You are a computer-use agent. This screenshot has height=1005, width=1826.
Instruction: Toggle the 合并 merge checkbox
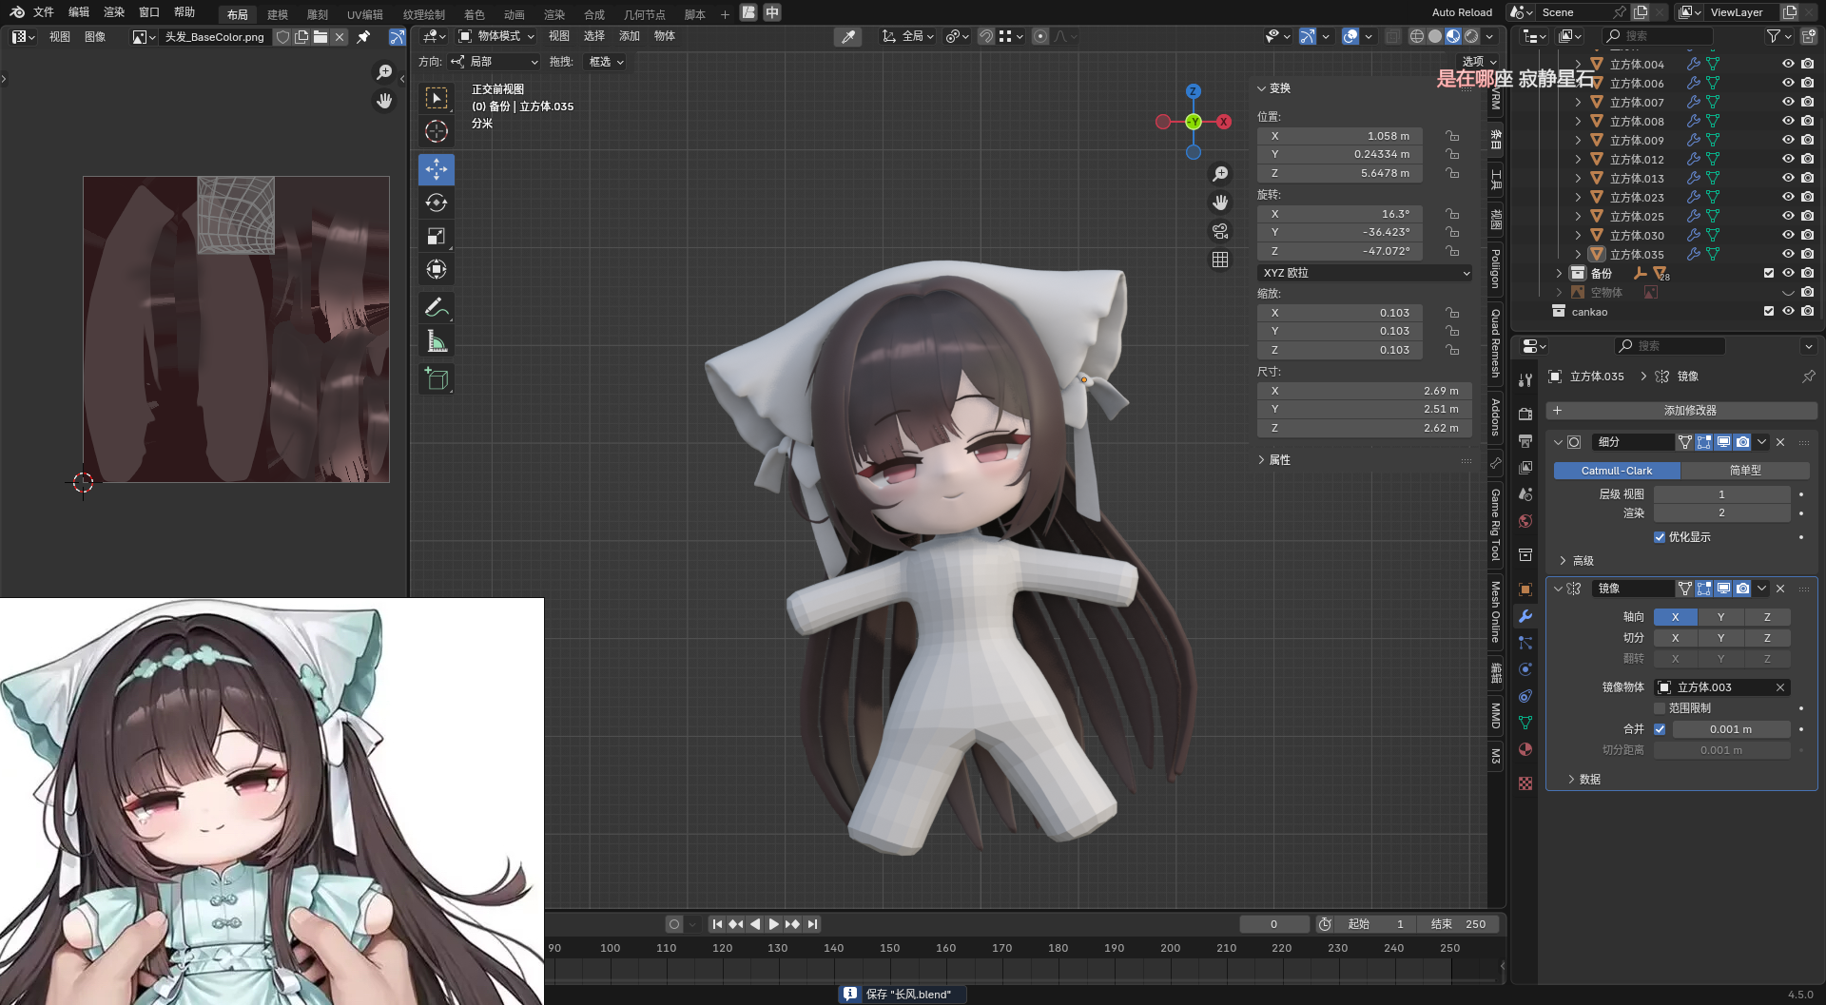(1660, 729)
